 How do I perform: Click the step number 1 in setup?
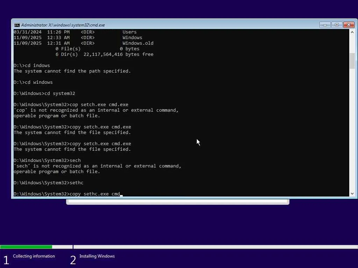(x=6, y=260)
